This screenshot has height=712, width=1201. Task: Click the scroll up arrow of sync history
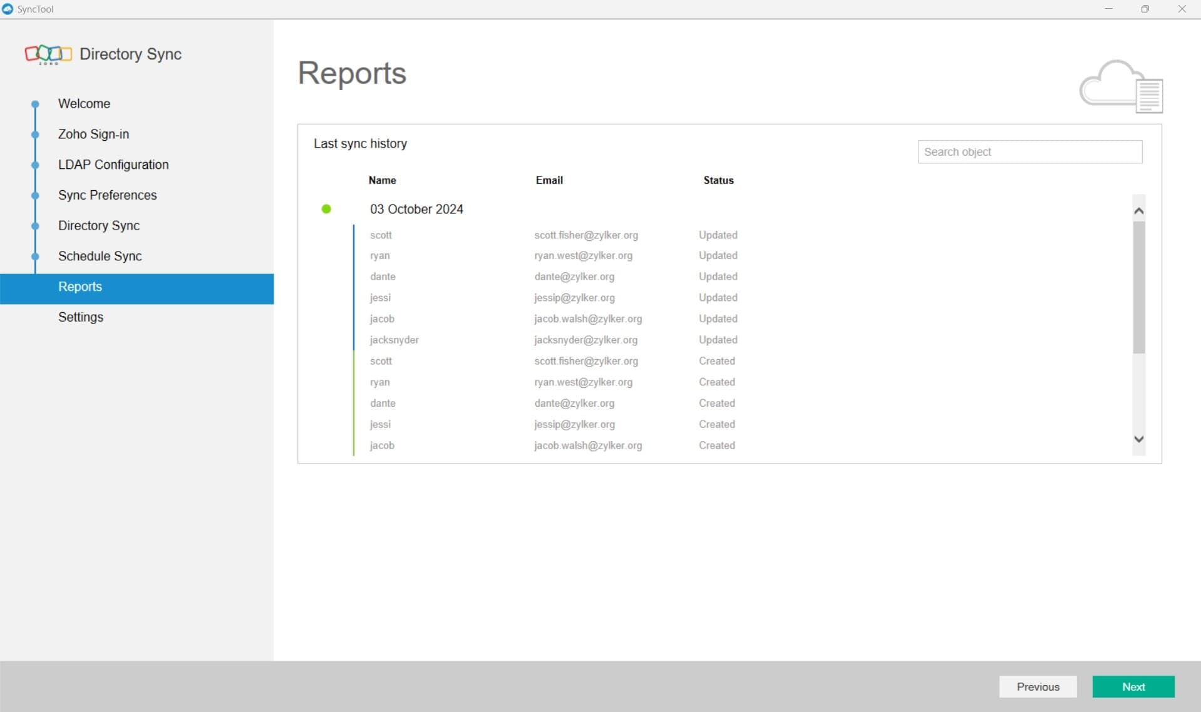[1139, 211]
